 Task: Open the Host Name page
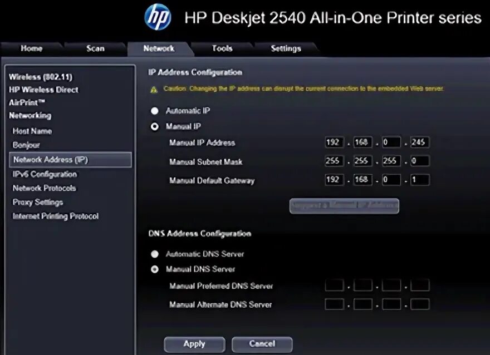tap(32, 131)
